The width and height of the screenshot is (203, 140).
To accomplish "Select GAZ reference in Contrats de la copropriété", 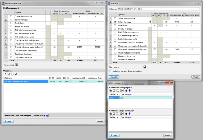I will coord(114,98).
